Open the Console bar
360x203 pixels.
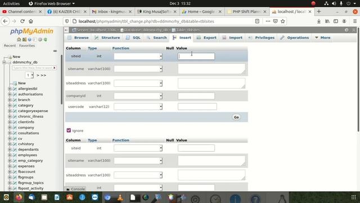(x=75, y=189)
